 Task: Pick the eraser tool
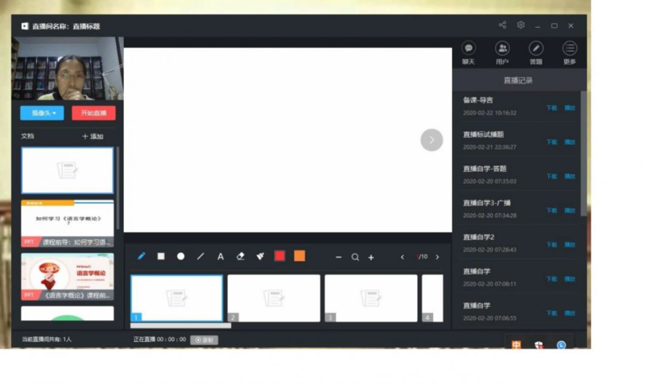coord(241,256)
